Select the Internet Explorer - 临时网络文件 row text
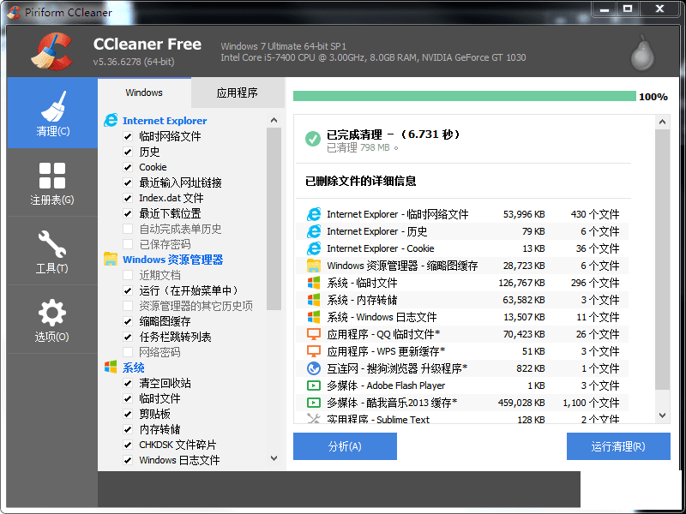This screenshot has width=686, height=514. click(397, 214)
